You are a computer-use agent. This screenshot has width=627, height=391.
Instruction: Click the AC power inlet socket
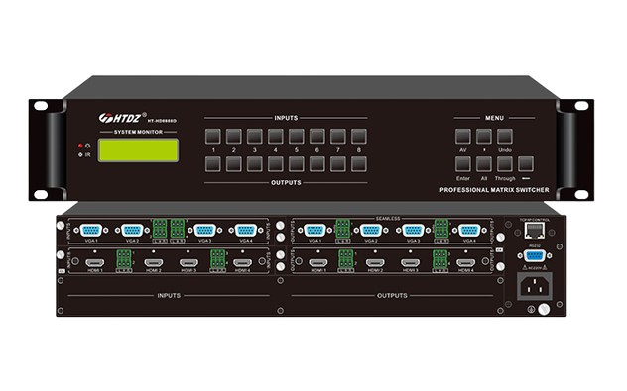pyautogui.click(x=535, y=286)
